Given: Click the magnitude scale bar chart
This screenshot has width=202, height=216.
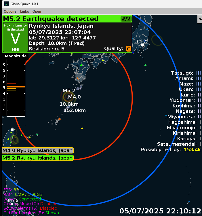Looking at the screenshot, I should [16, 88].
